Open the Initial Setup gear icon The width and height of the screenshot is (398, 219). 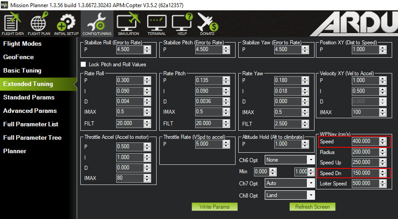[x=66, y=23]
